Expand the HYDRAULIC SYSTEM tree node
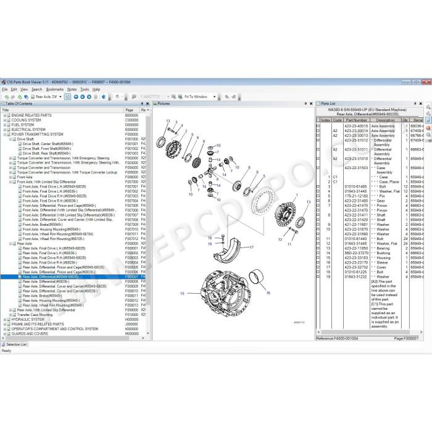Image resolution: width=432 pixels, height=432 pixels. tap(5, 320)
